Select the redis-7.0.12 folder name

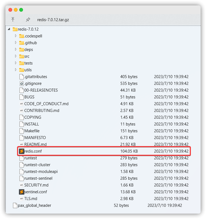[x=28, y=29]
